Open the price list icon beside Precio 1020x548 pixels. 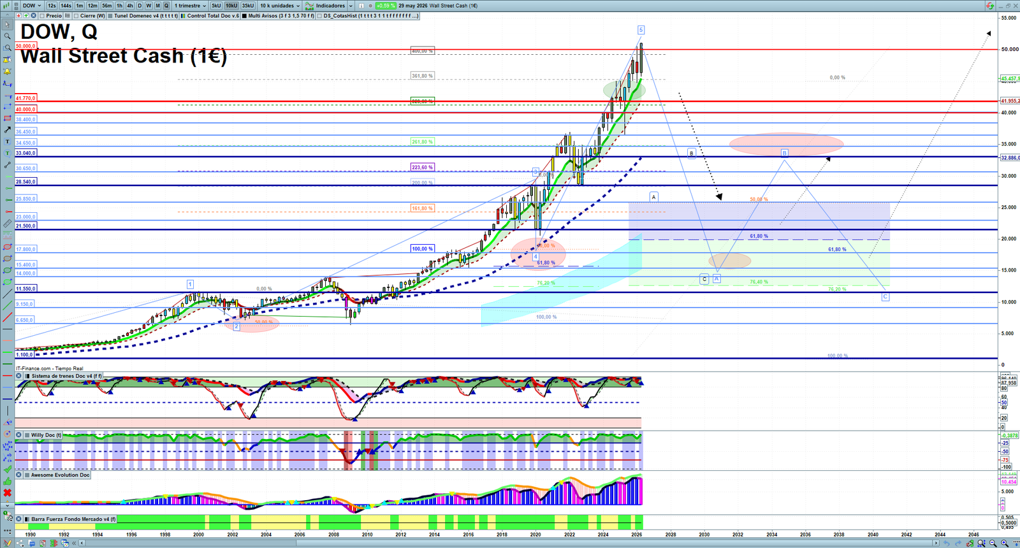coord(67,15)
